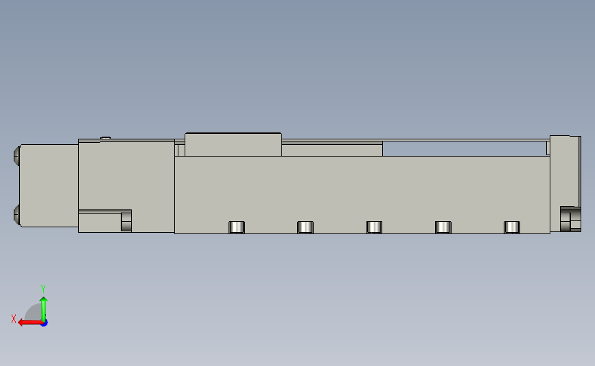
Task: Select the small screw atop the motor cover
Action: 106,138
